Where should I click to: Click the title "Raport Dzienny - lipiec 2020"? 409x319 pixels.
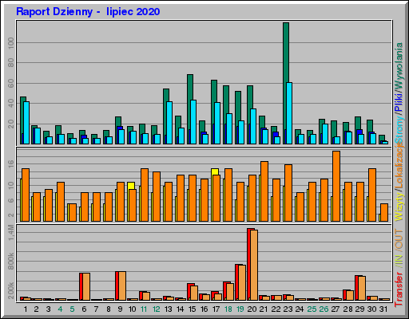click(x=88, y=12)
